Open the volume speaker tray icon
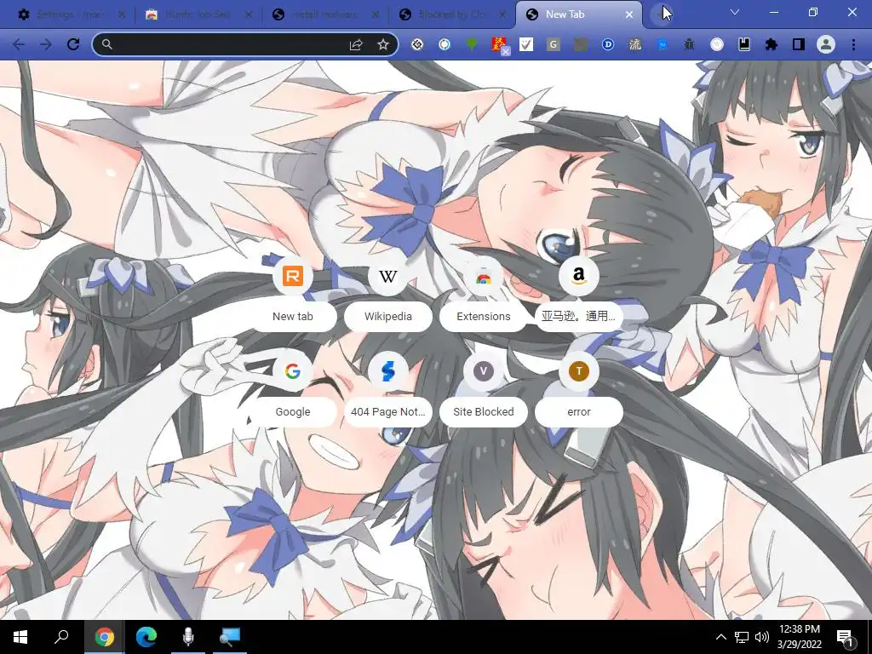The height and width of the screenshot is (654, 872). 762,637
